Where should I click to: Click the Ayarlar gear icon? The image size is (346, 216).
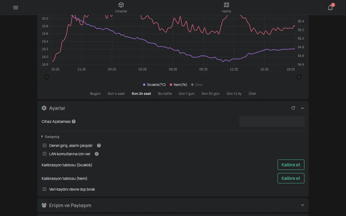pos(44,108)
